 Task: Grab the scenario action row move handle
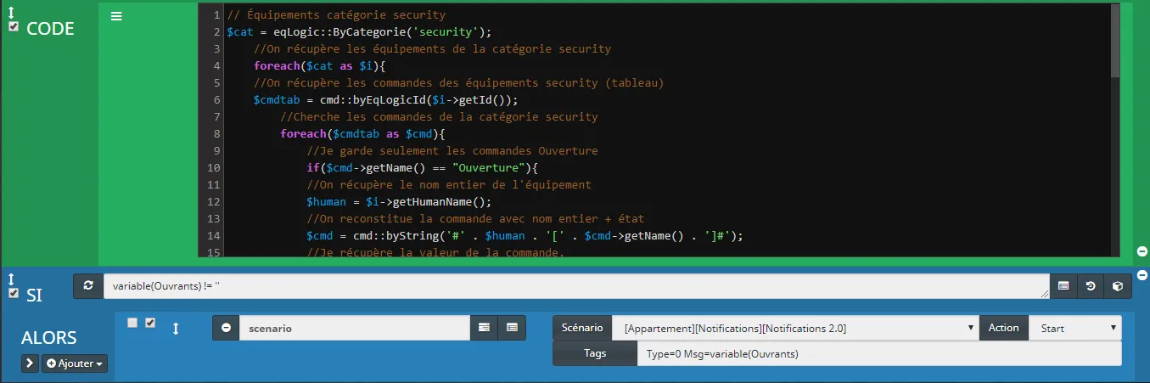(x=177, y=328)
